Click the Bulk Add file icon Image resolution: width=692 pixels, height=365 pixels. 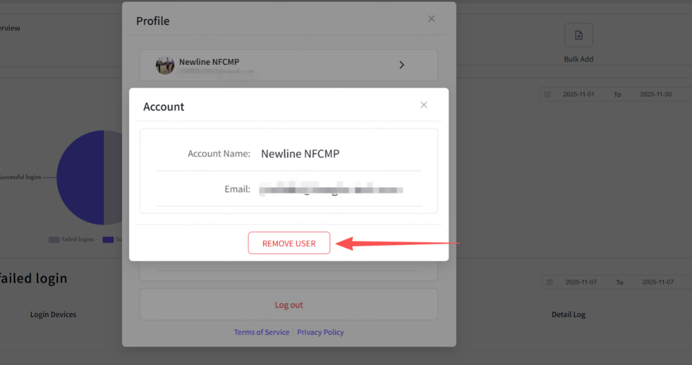pos(579,35)
